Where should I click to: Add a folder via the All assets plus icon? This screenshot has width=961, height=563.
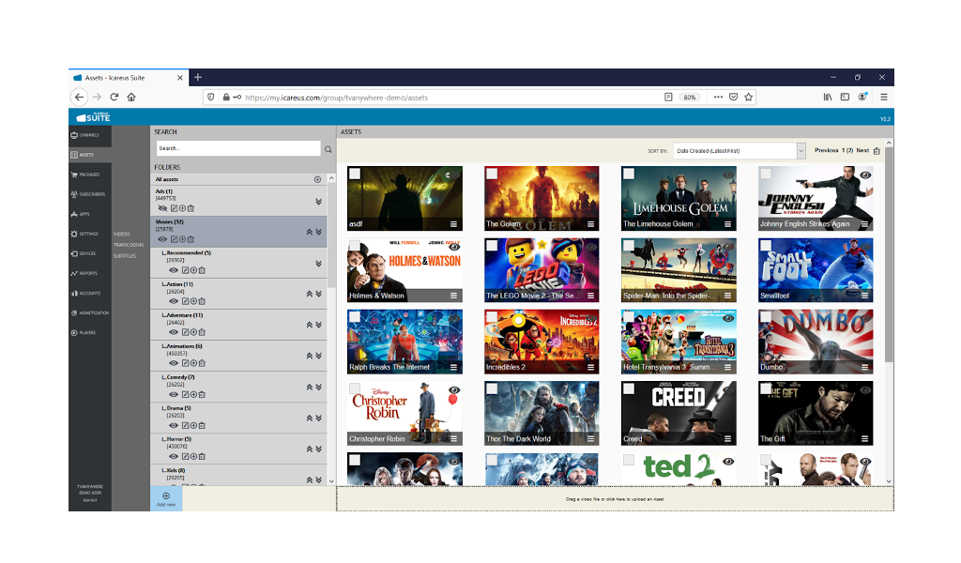(x=317, y=179)
